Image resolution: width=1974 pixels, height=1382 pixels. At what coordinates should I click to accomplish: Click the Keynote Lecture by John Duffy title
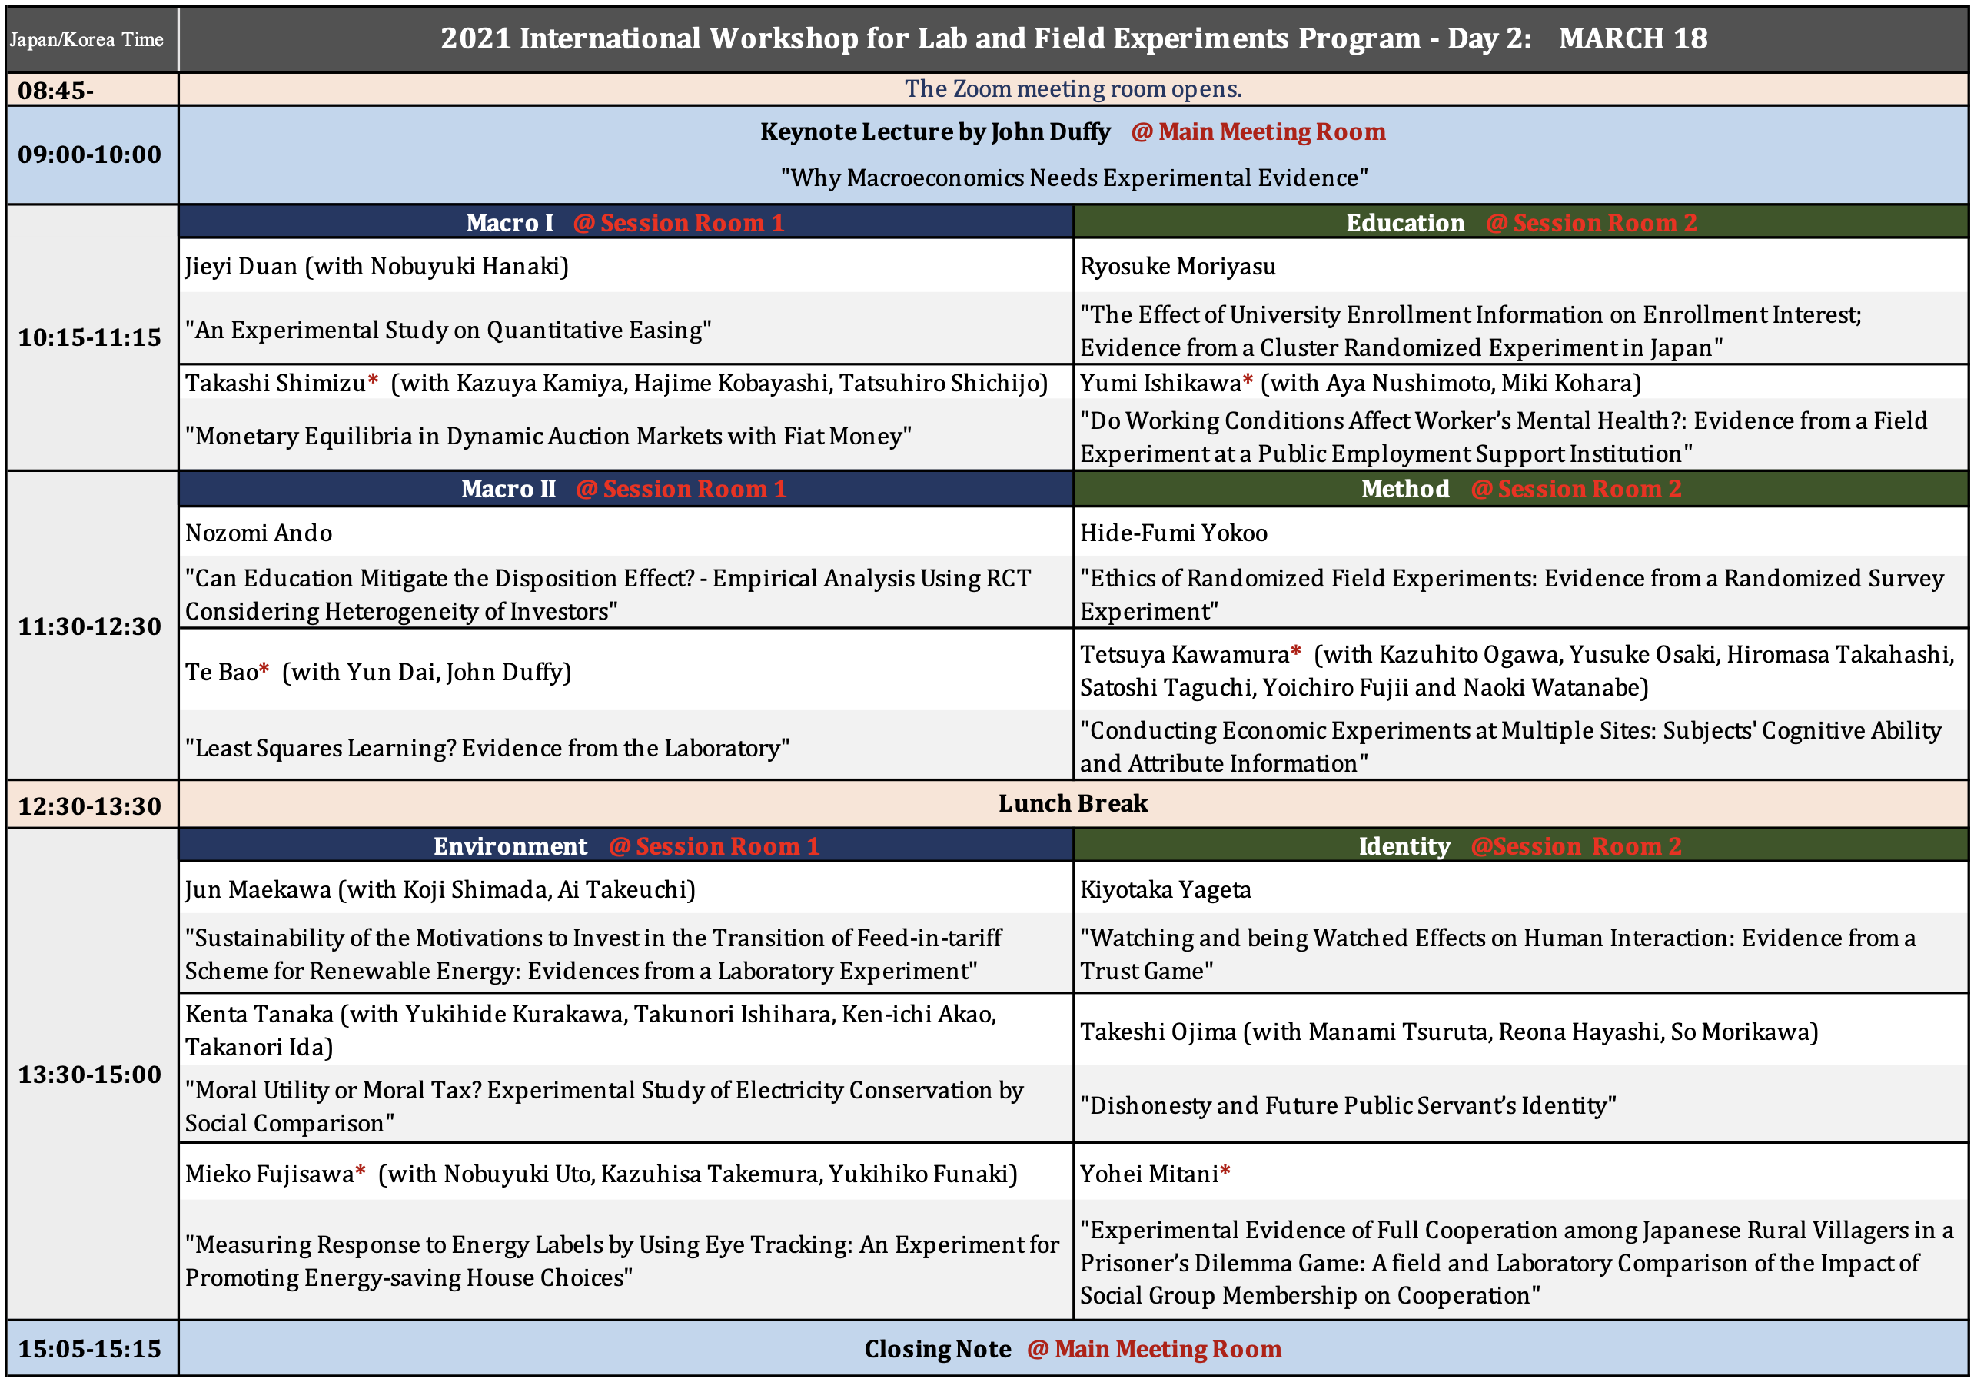pos(935,131)
